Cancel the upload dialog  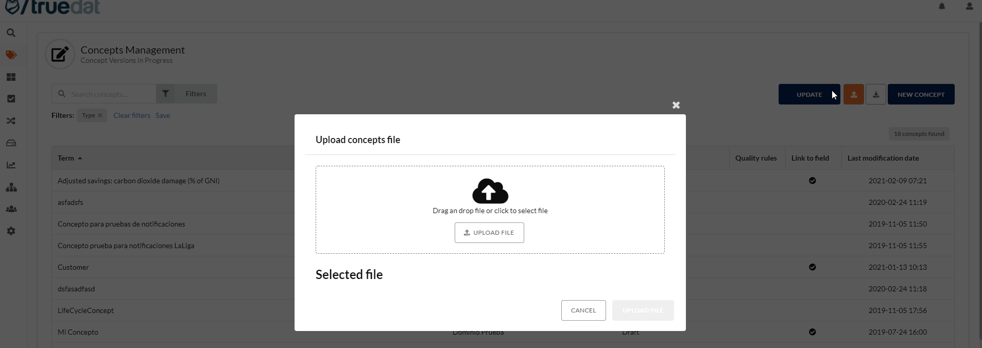coord(583,310)
